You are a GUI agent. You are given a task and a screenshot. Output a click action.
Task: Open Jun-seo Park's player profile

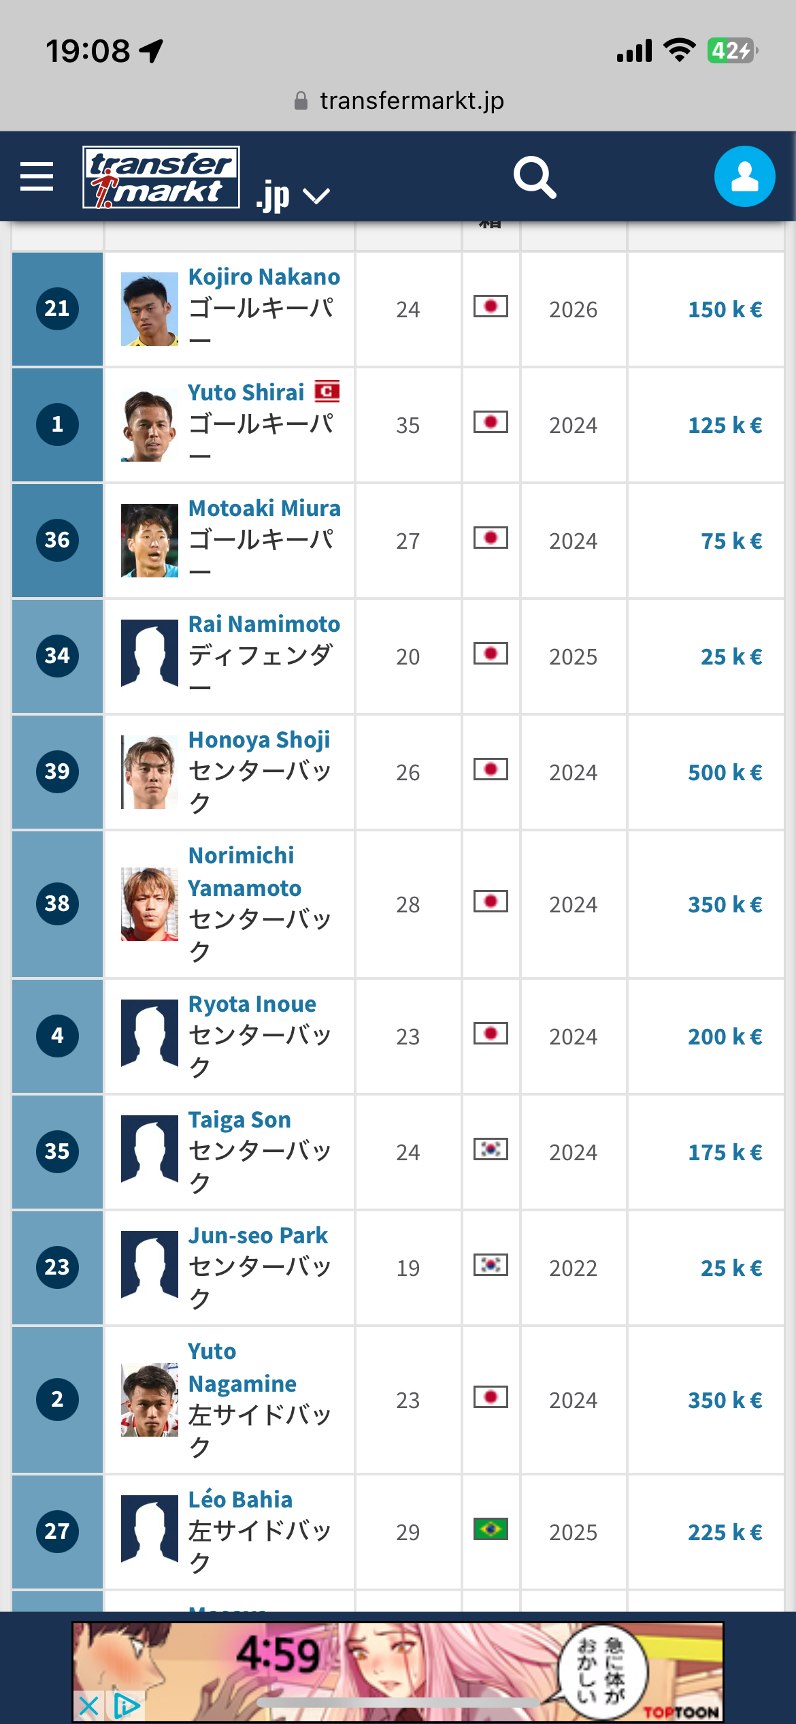pos(258,1235)
